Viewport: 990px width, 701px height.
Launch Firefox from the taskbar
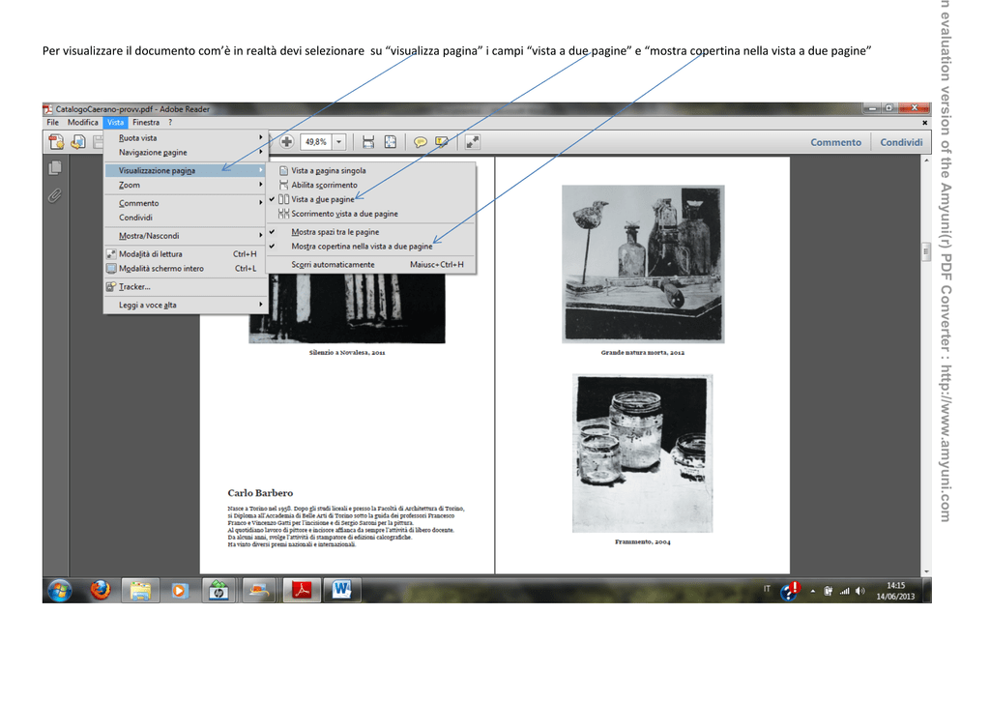(x=101, y=591)
